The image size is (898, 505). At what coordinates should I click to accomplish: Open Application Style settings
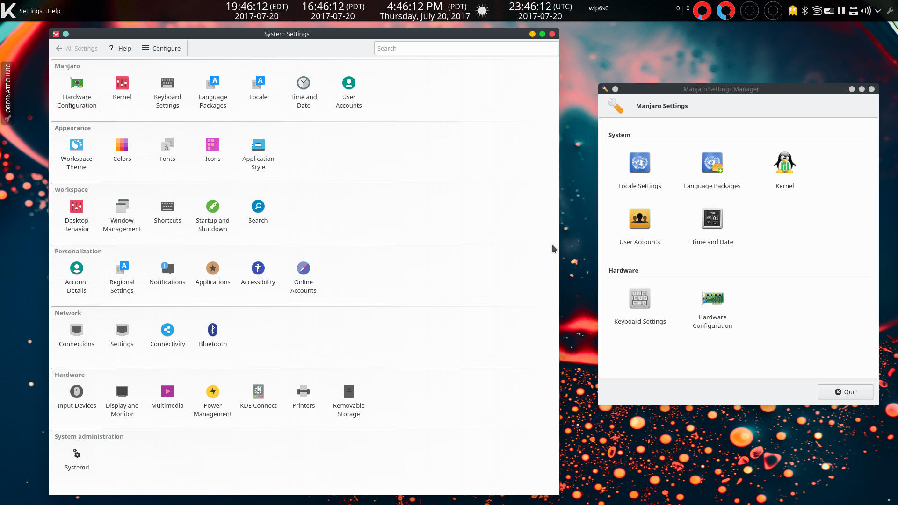click(x=258, y=154)
